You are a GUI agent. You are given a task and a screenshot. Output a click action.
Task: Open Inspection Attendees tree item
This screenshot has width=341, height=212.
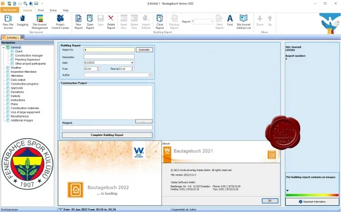click(23, 72)
